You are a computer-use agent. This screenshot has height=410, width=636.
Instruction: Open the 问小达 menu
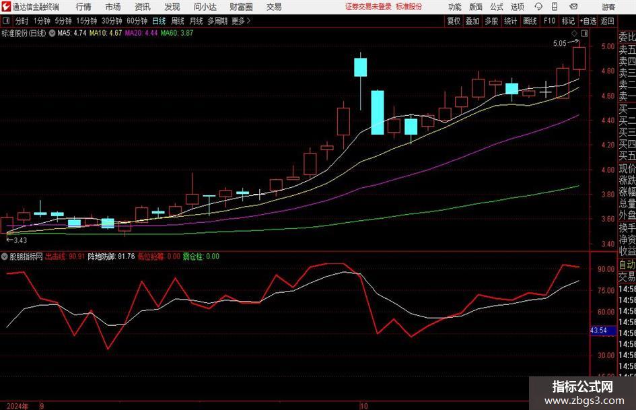(x=205, y=7)
